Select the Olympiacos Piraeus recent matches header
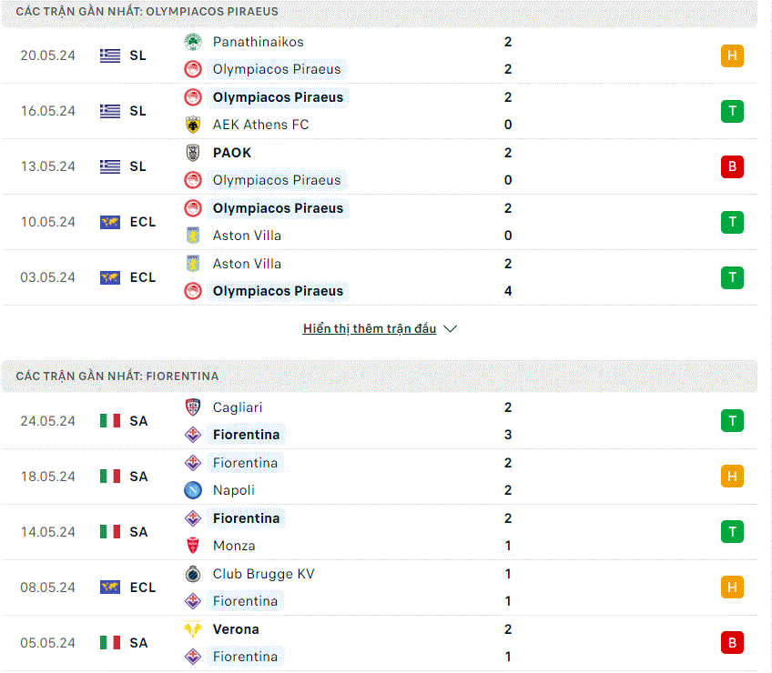This screenshot has width=772, height=673. (380, 12)
